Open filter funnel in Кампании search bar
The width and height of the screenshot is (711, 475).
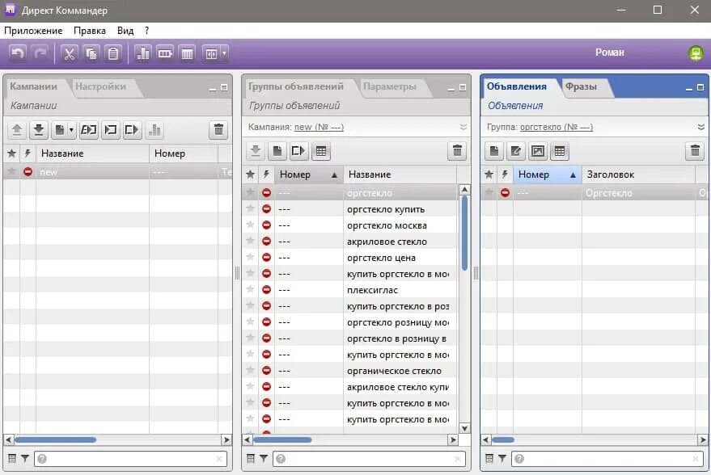25,459
